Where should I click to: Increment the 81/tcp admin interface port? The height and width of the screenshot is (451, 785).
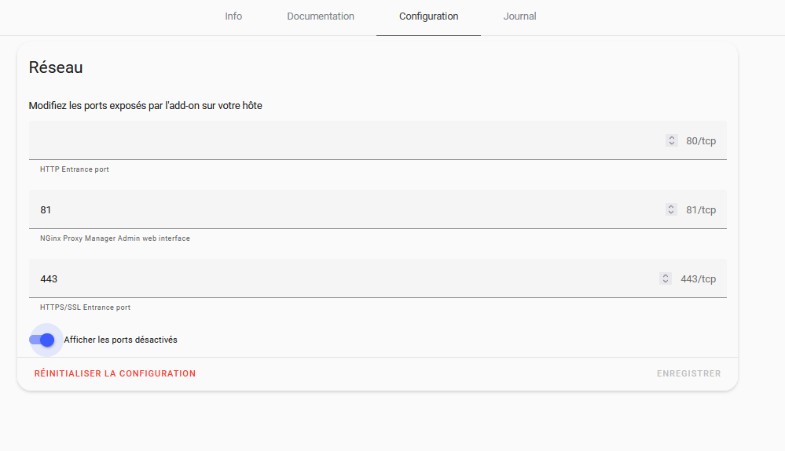click(671, 207)
